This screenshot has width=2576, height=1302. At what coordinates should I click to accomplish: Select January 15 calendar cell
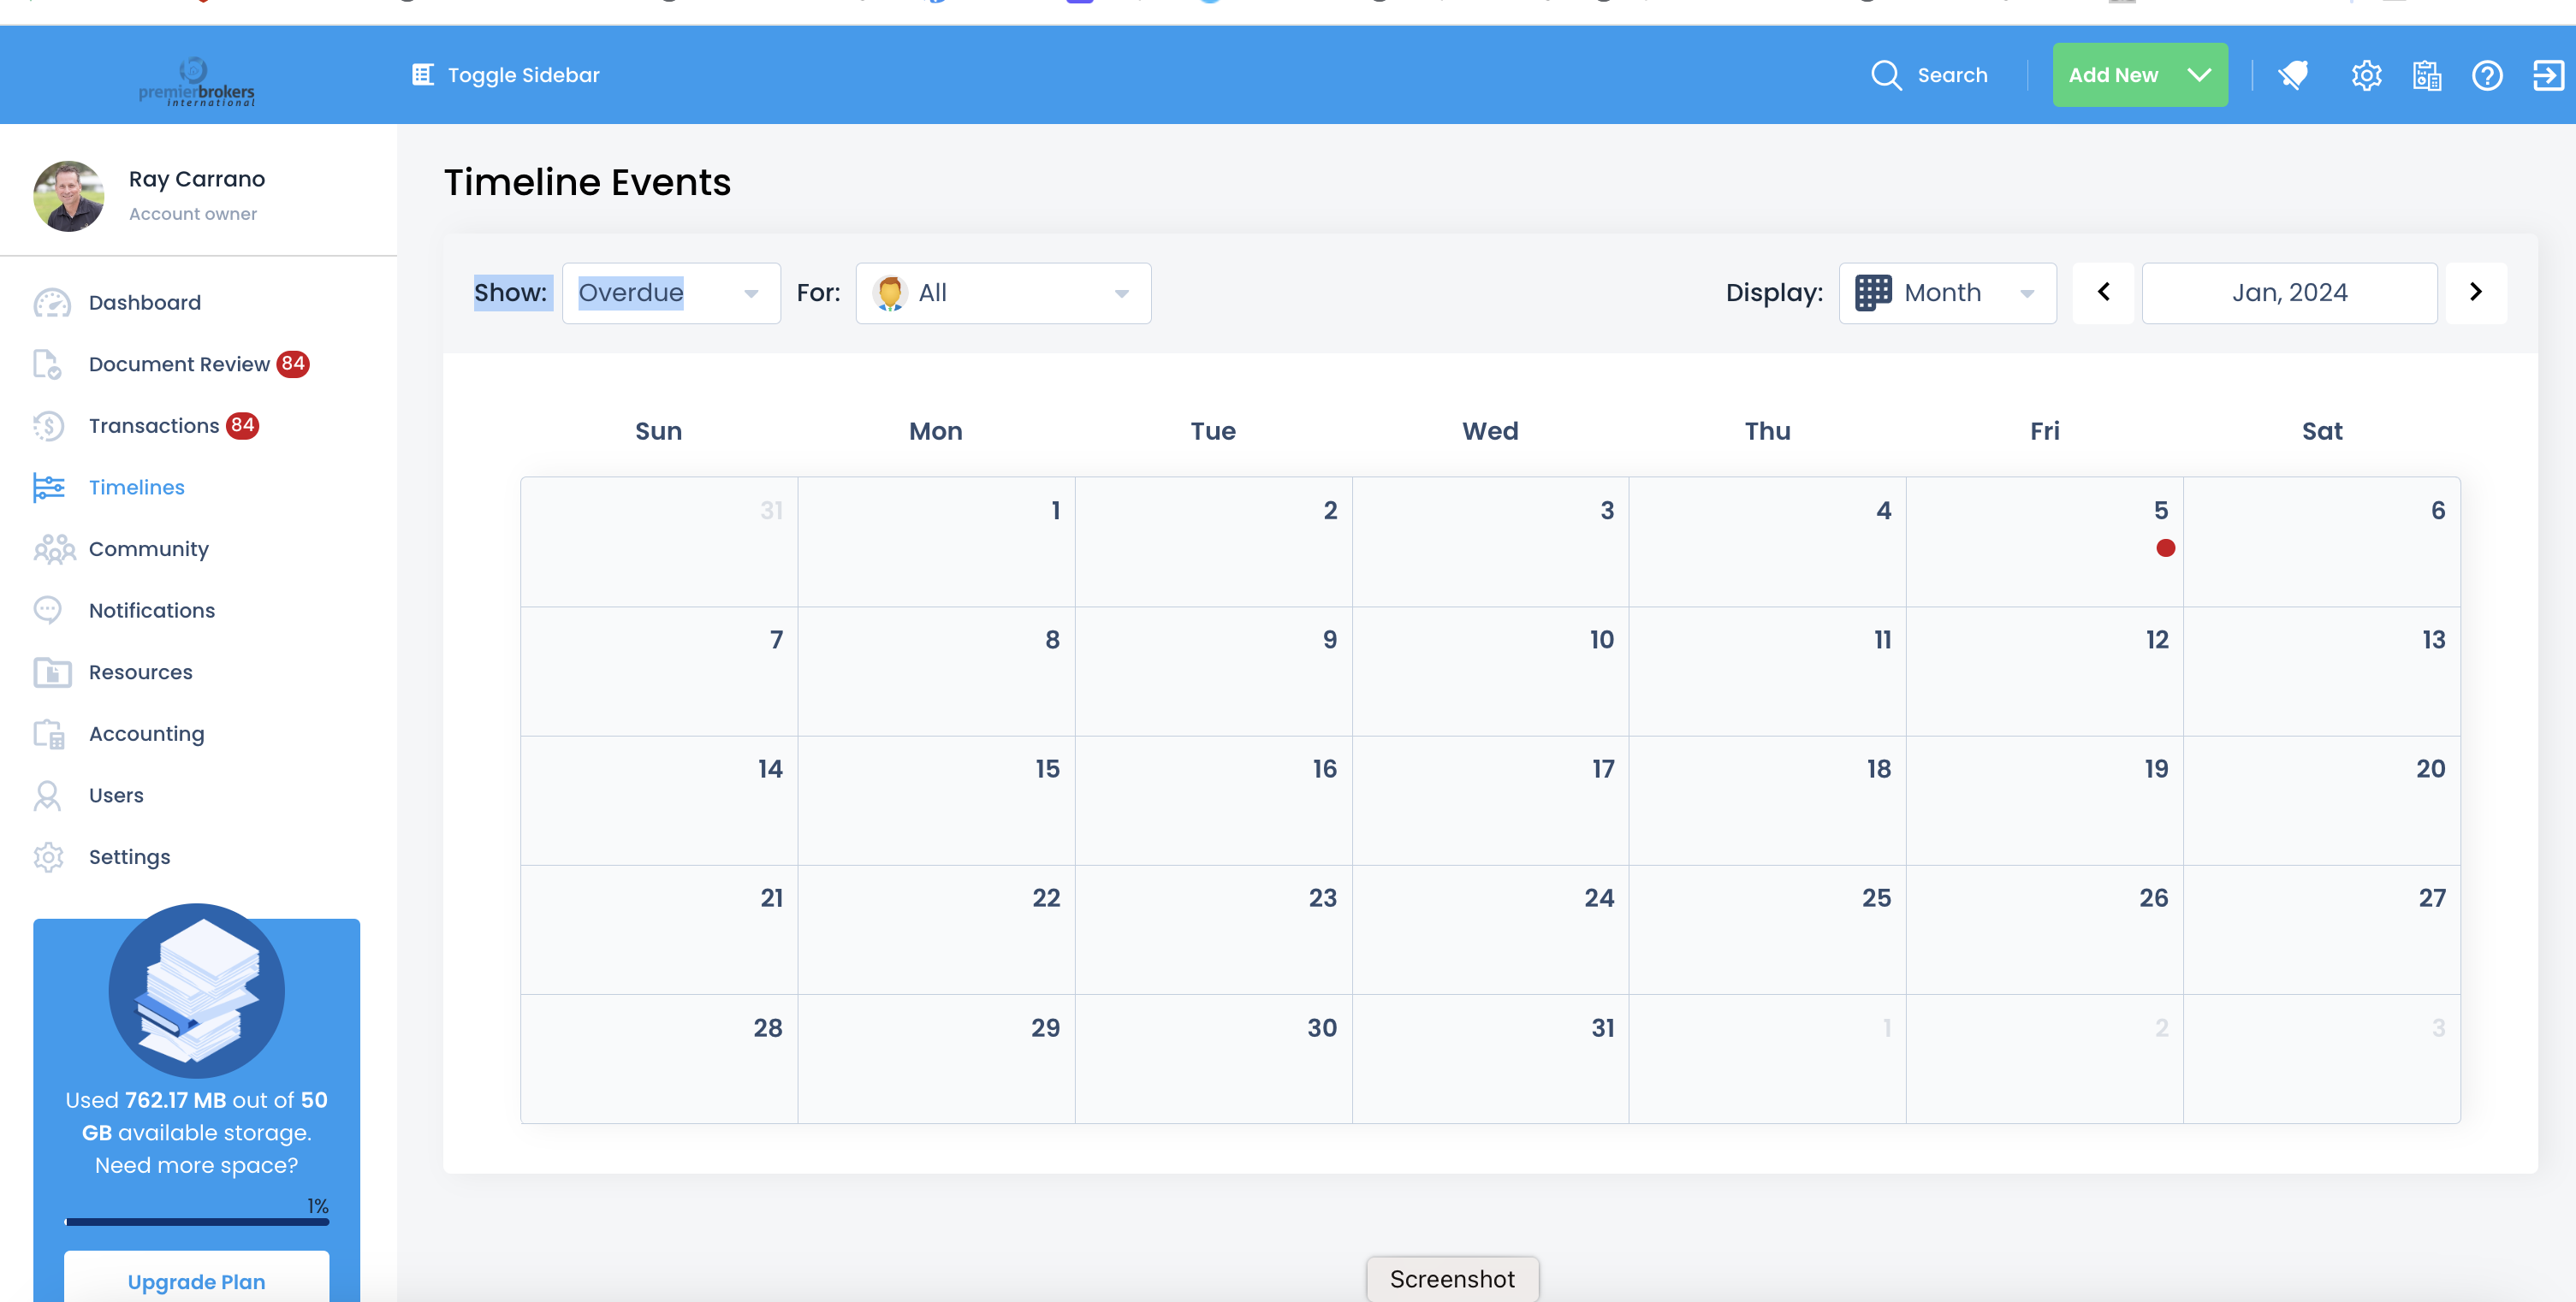[936, 801]
